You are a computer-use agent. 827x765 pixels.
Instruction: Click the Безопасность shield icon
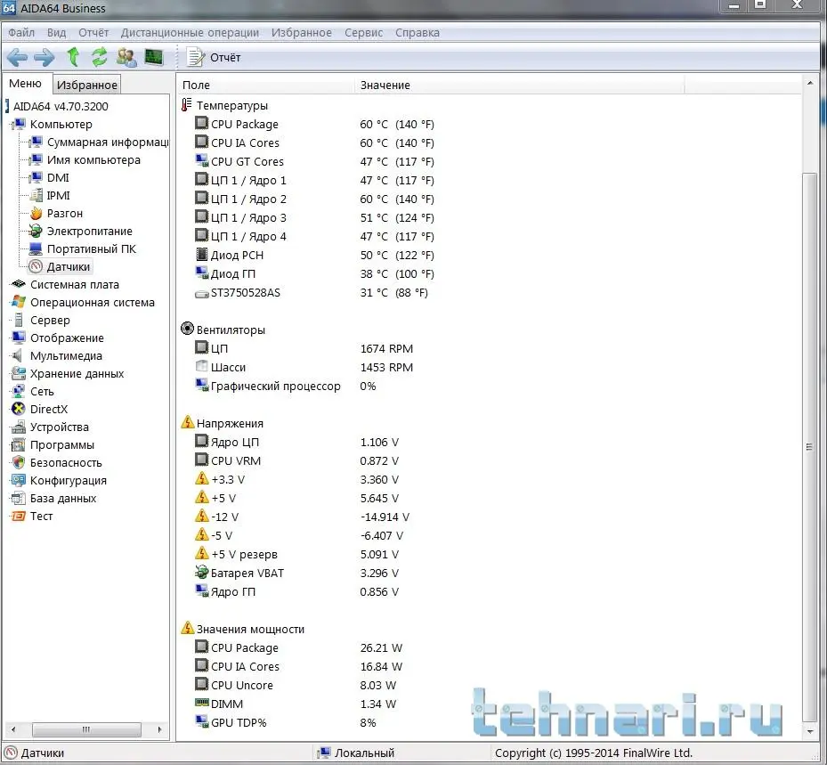click(19, 463)
